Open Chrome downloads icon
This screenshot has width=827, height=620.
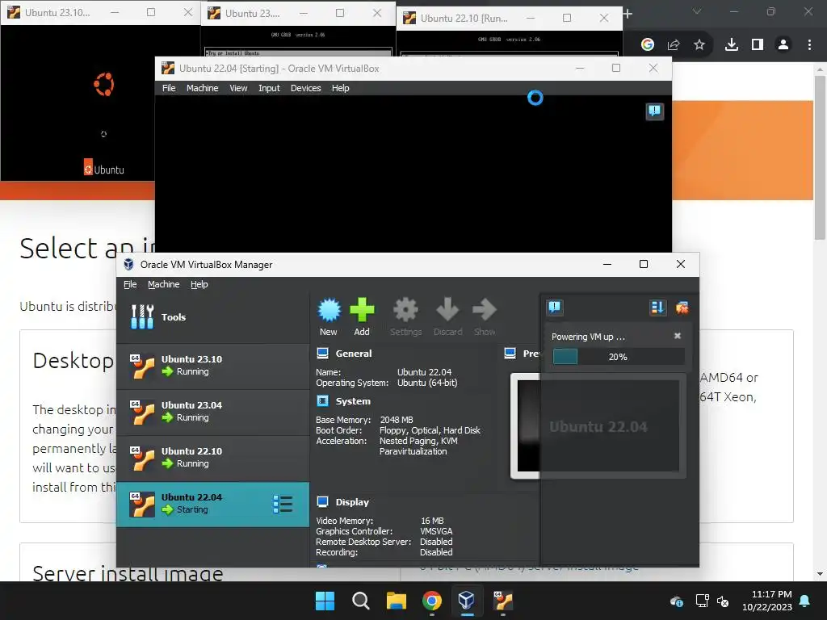(732, 45)
